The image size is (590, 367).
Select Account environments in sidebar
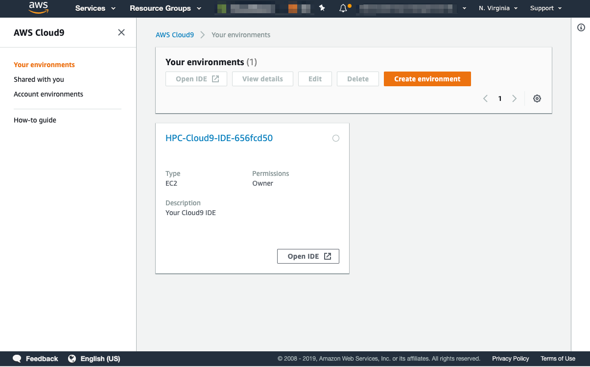[48, 94]
